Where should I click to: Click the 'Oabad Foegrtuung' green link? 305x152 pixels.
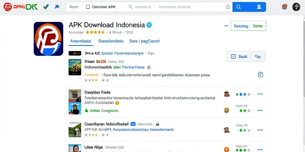coord(104,111)
